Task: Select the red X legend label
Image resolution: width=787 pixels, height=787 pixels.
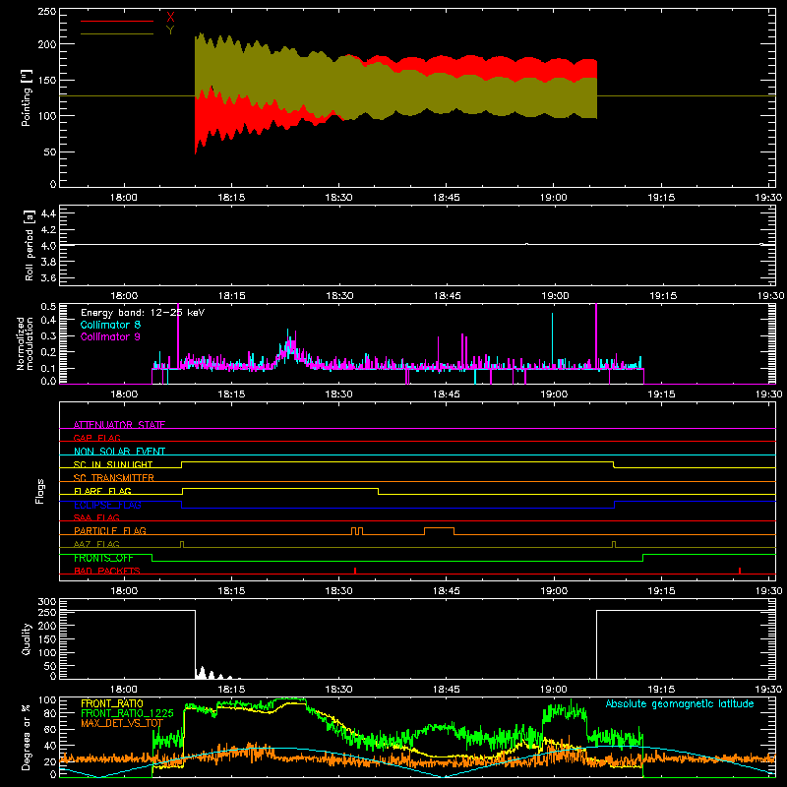Action: click(170, 18)
